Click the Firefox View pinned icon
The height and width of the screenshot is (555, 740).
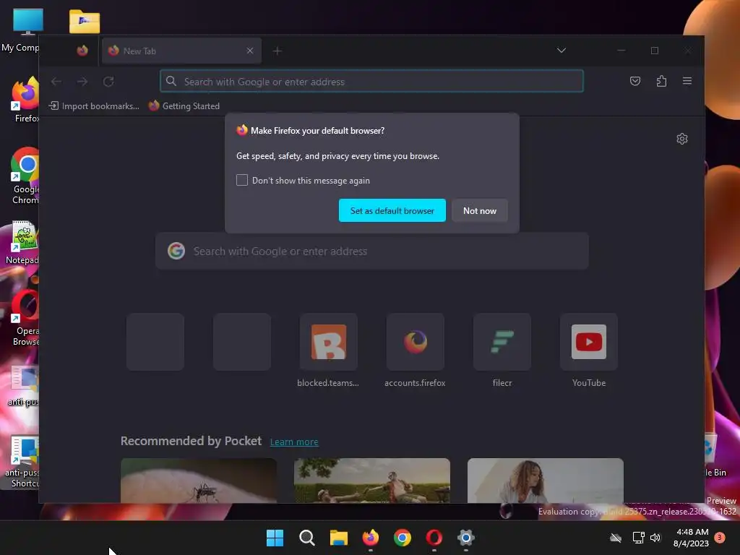coord(82,51)
